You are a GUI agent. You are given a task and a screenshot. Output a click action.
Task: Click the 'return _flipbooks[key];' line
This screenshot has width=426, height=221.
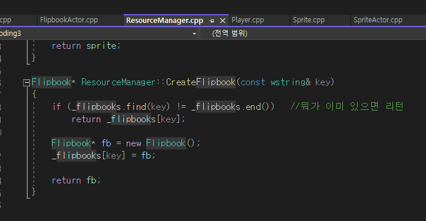pyautogui.click(x=128, y=119)
